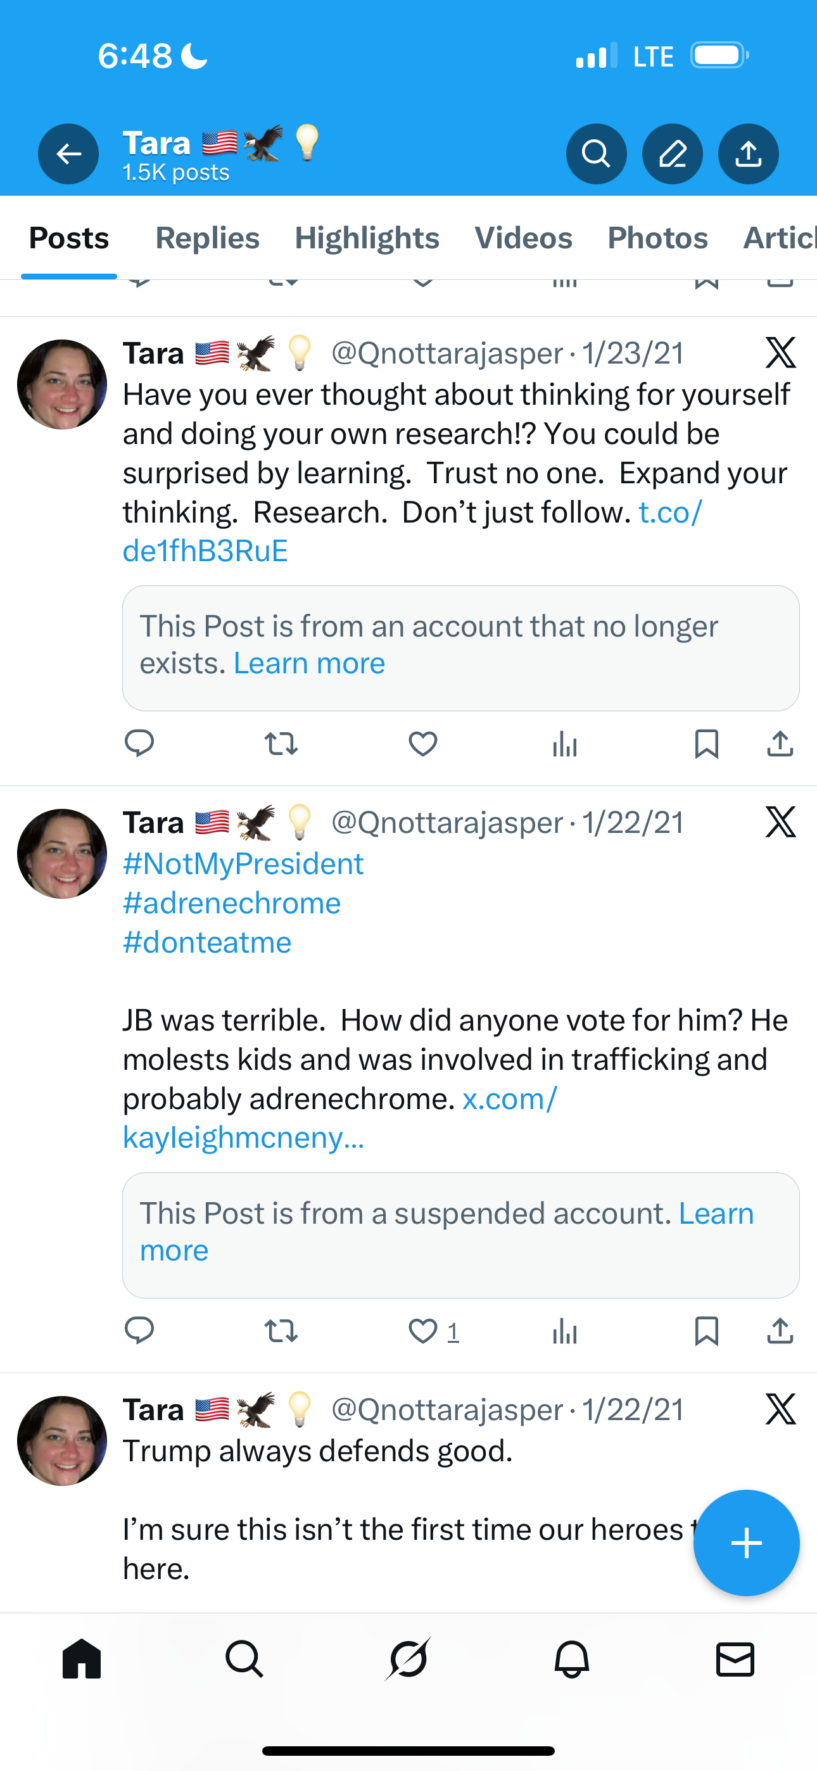Switch to the Highlights tab
The height and width of the screenshot is (1771, 817).
(367, 238)
